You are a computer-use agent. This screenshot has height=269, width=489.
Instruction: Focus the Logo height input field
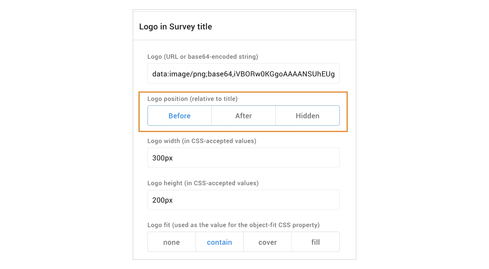(243, 200)
